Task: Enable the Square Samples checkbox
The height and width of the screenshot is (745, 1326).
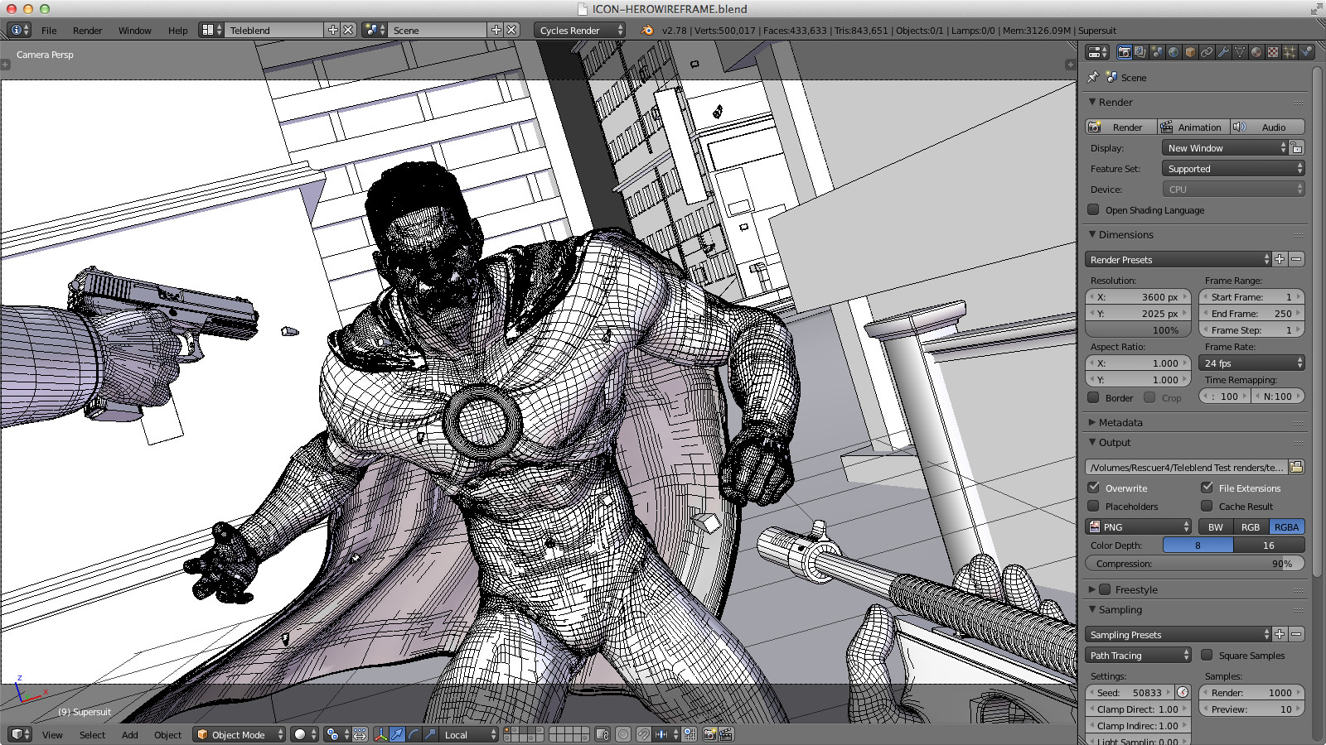Action: pyautogui.click(x=1207, y=655)
